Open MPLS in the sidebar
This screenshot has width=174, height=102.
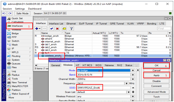click(x=15, y=52)
